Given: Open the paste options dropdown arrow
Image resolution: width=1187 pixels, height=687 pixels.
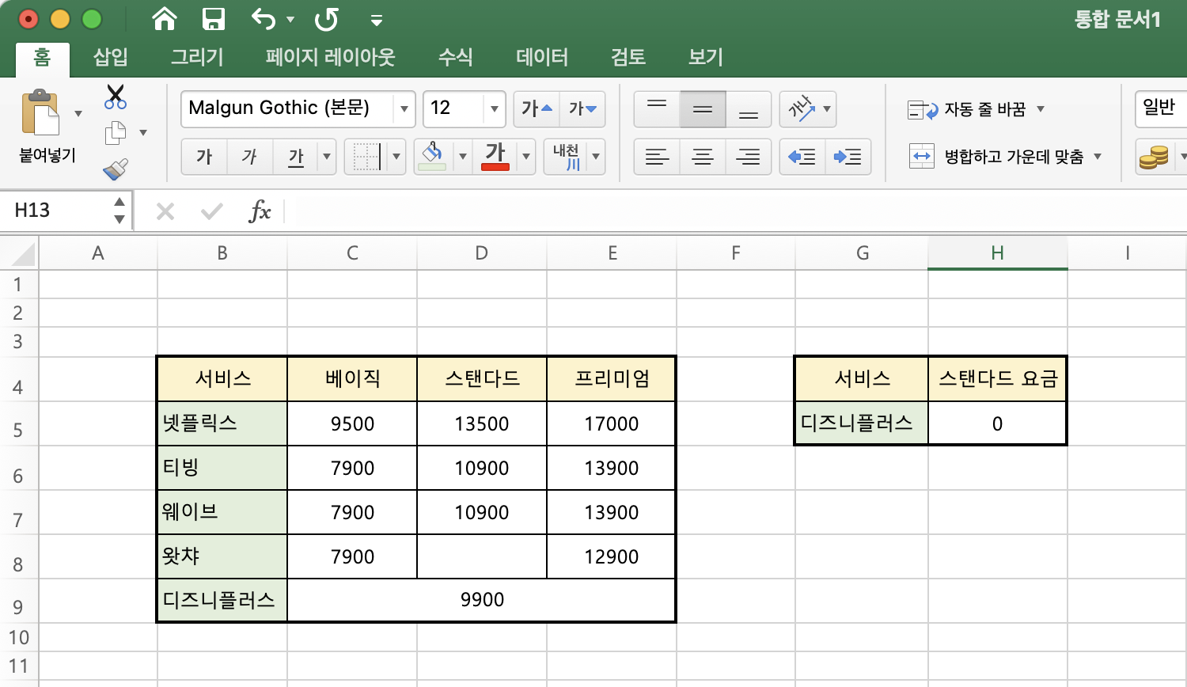Looking at the screenshot, I should click(78, 114).
